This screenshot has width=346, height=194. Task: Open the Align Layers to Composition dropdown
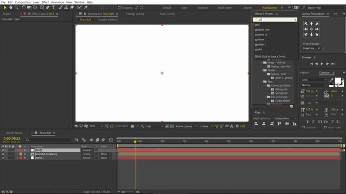pyautogui.click(x=285, y=119)
